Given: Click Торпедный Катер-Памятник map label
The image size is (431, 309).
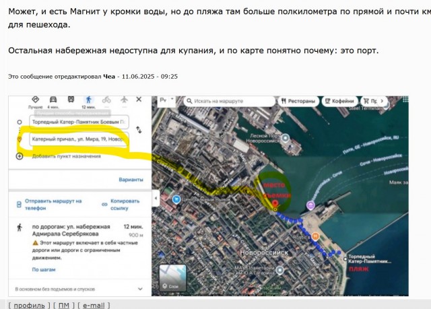Looking at the screenshot, I should coord(369,259).
